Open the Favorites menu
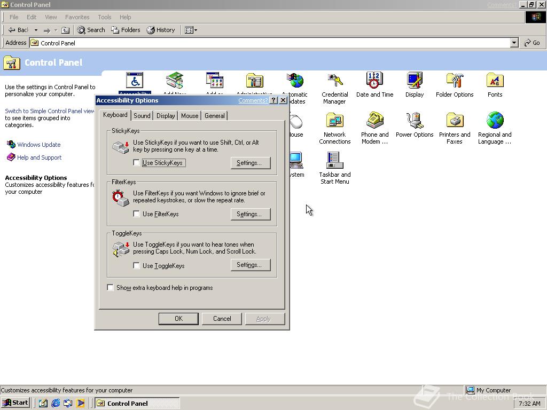Image resolution: width=547 pixels, height=410 pixels. (x=77, y=17)
